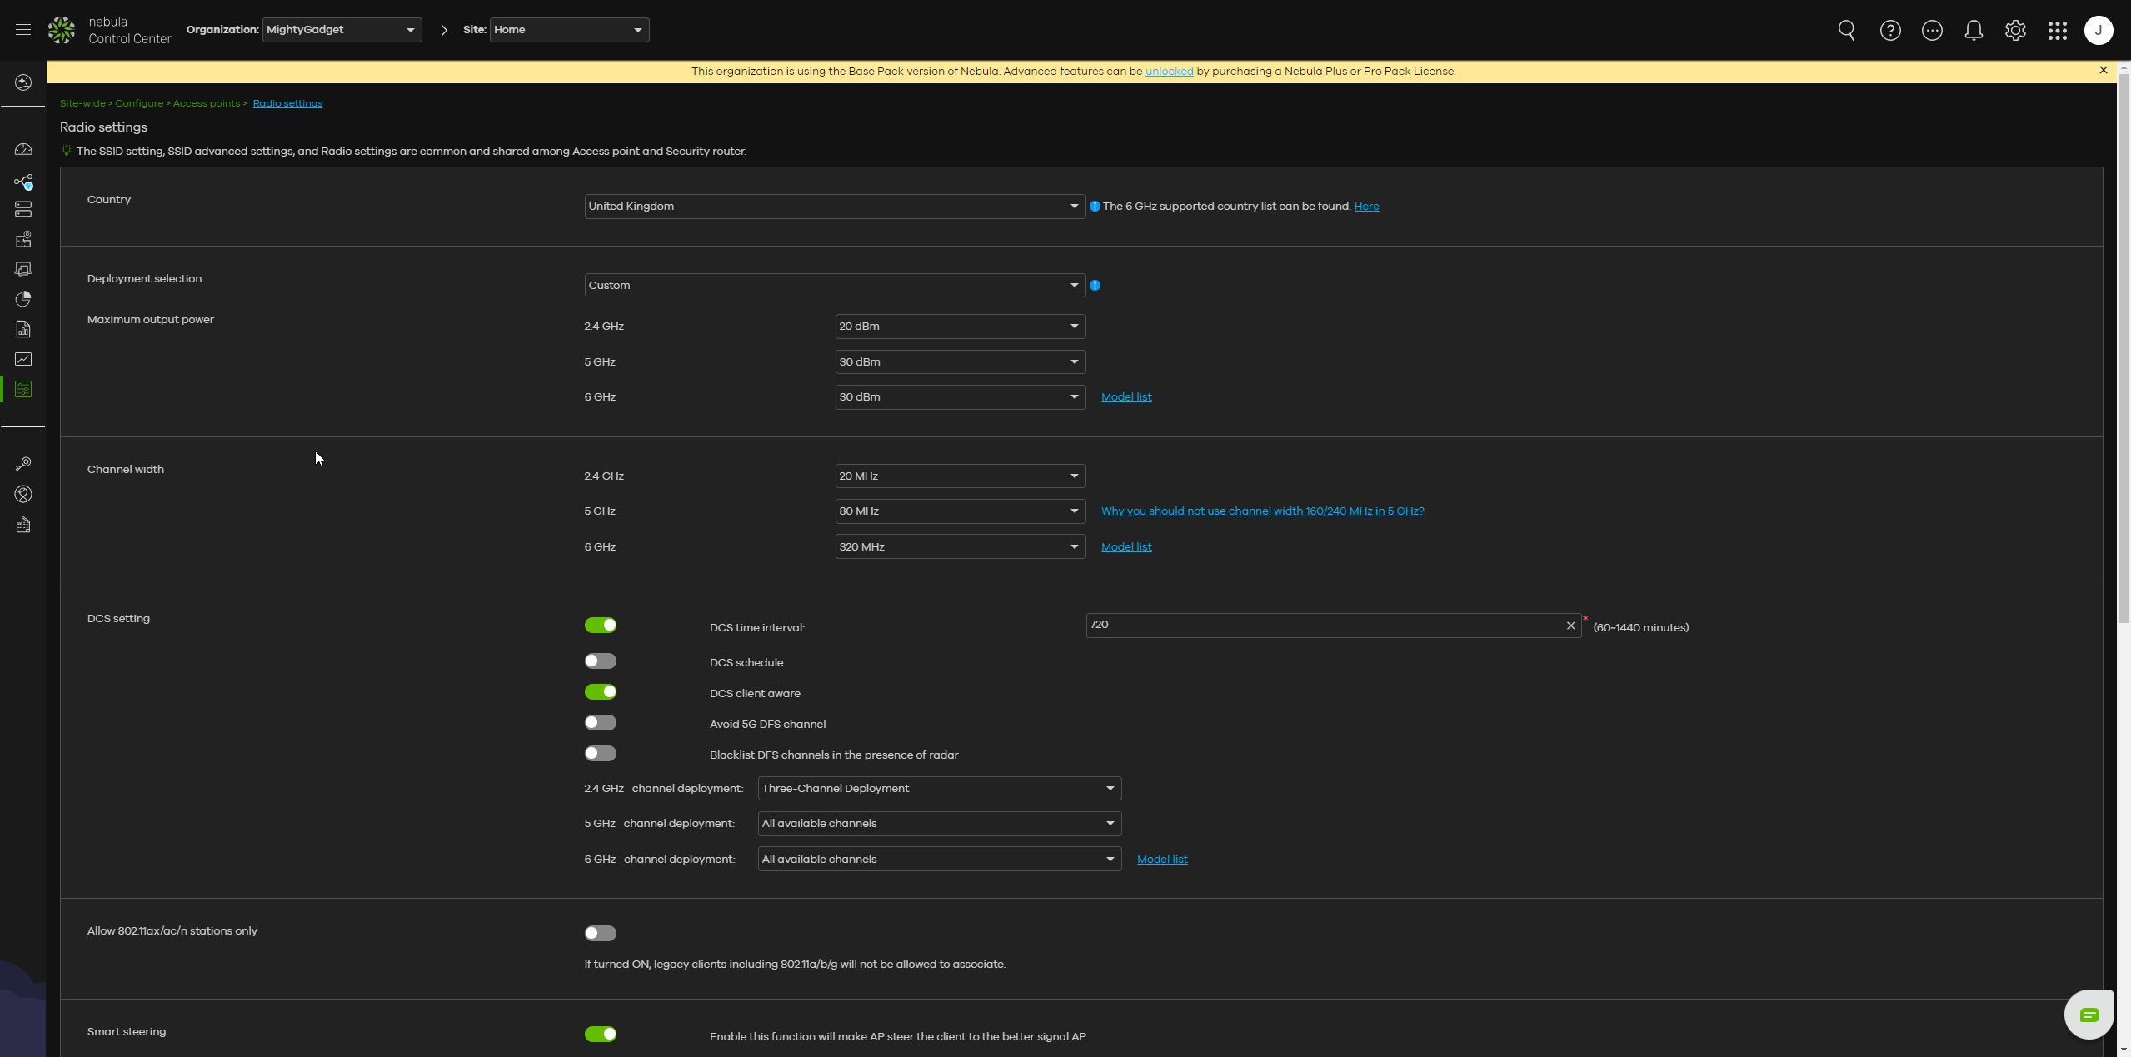Open the settings gear icon
The image size is (2131, 1057).
coord(2014,31)
